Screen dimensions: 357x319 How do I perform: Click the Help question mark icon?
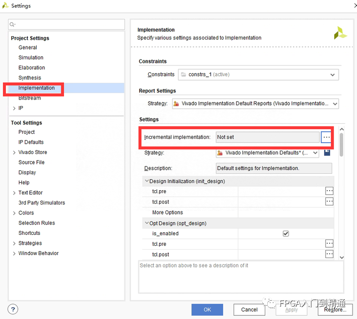click(13, 309)
